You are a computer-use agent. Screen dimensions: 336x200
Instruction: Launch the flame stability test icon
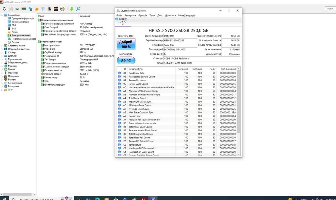37,9
